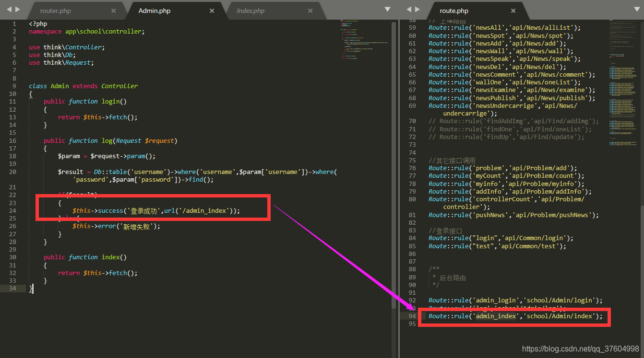Click the 'use think\Db;' line
644x358 pixels.
(52, 55)
